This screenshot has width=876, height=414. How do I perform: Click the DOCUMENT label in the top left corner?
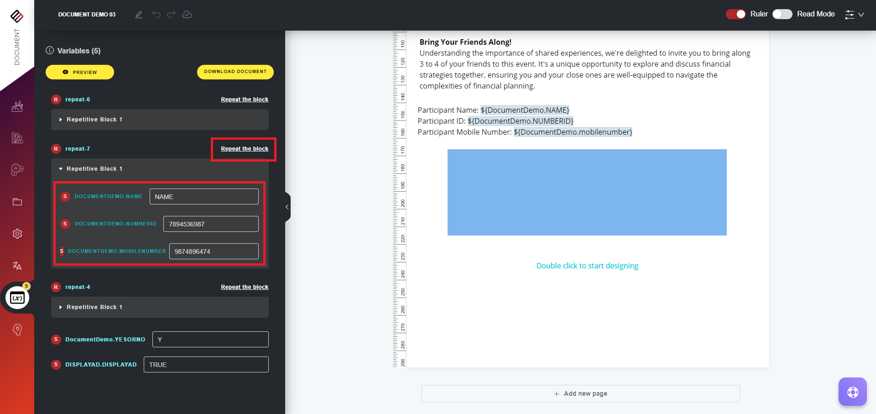click(x=17, y=47)
